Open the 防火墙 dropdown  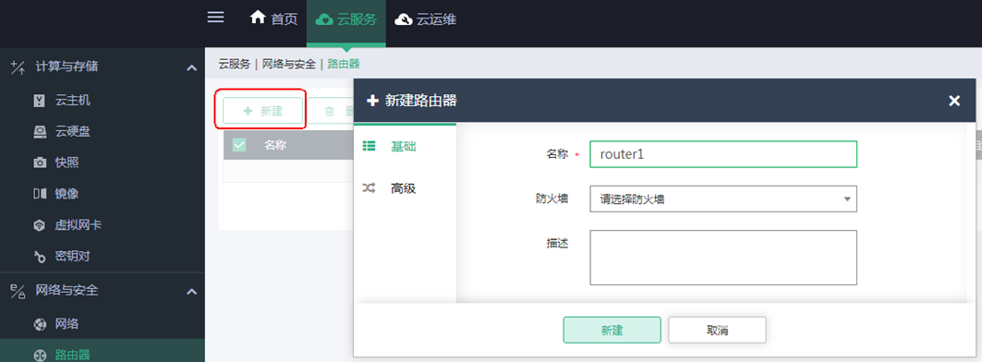723,199
